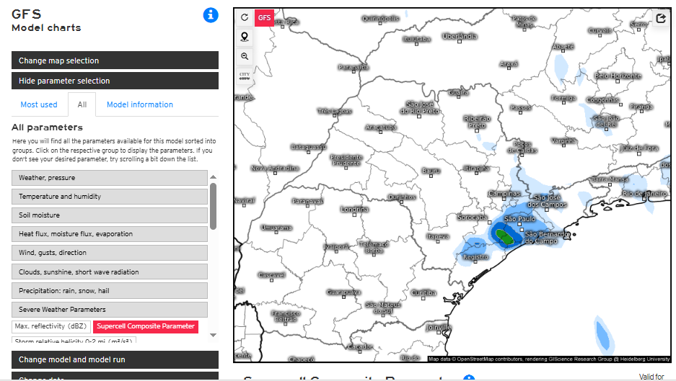Select the All parameters tab
The height and width of the screenshot is (381, 676).
point(82,104)
